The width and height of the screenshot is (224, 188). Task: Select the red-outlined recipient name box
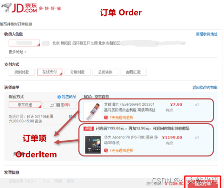[24, 43]
